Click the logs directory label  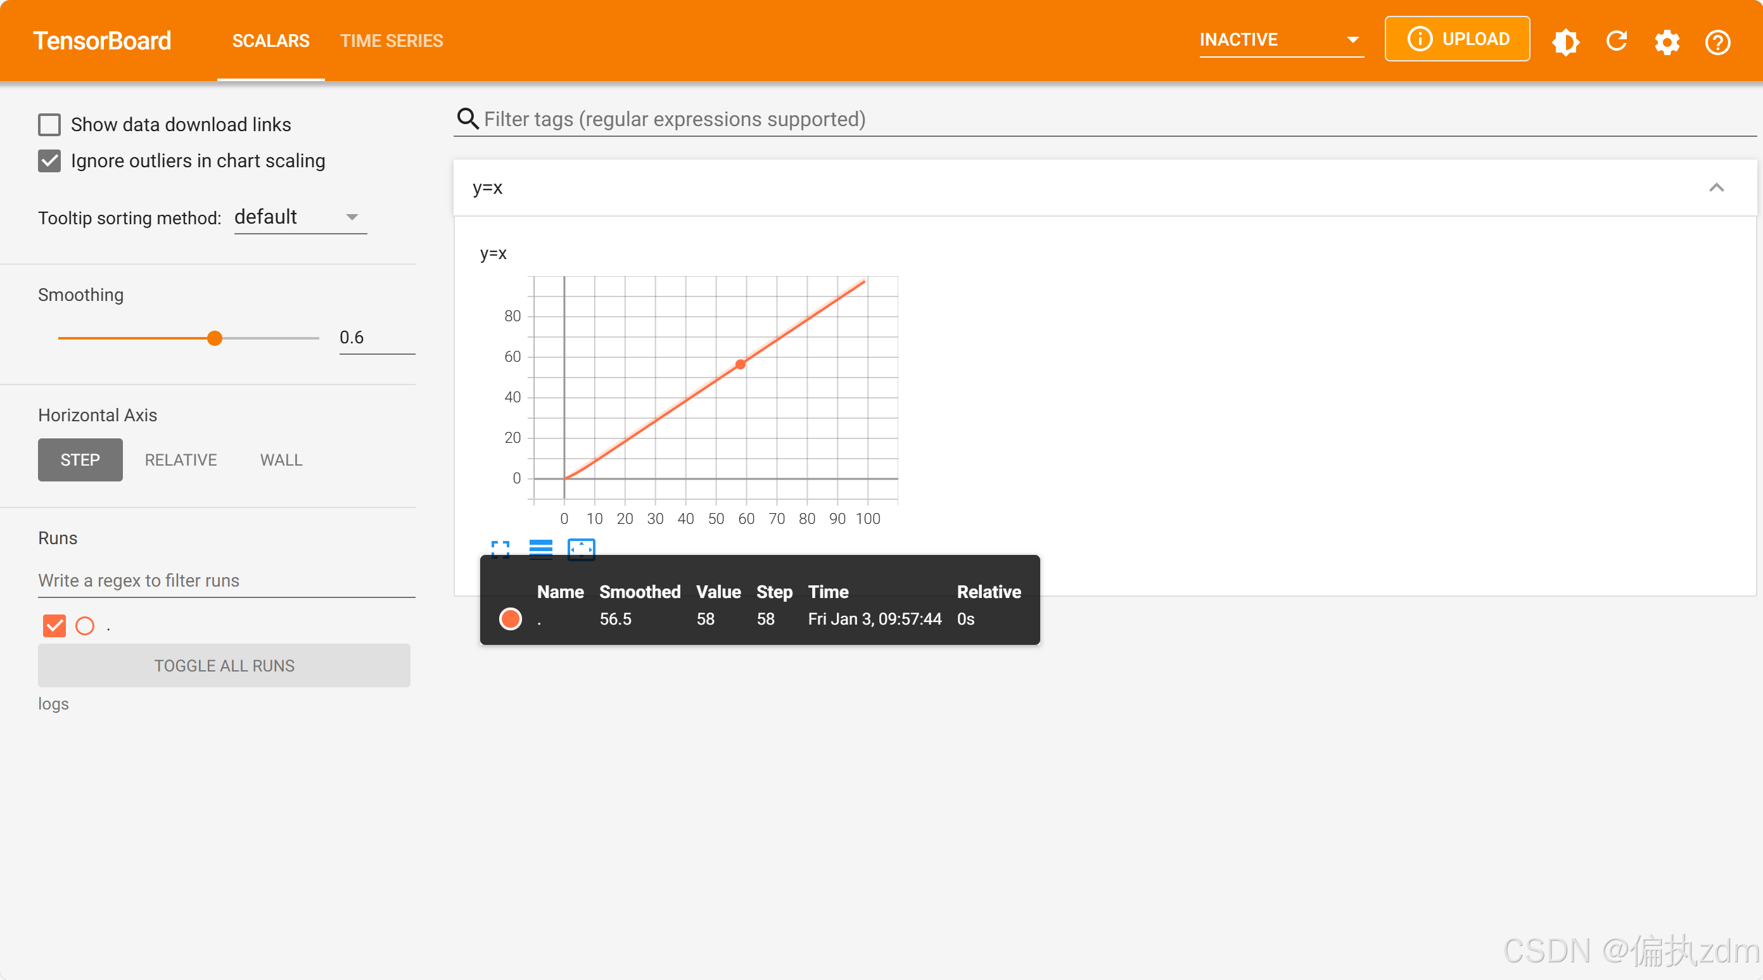tap(53, 704)
